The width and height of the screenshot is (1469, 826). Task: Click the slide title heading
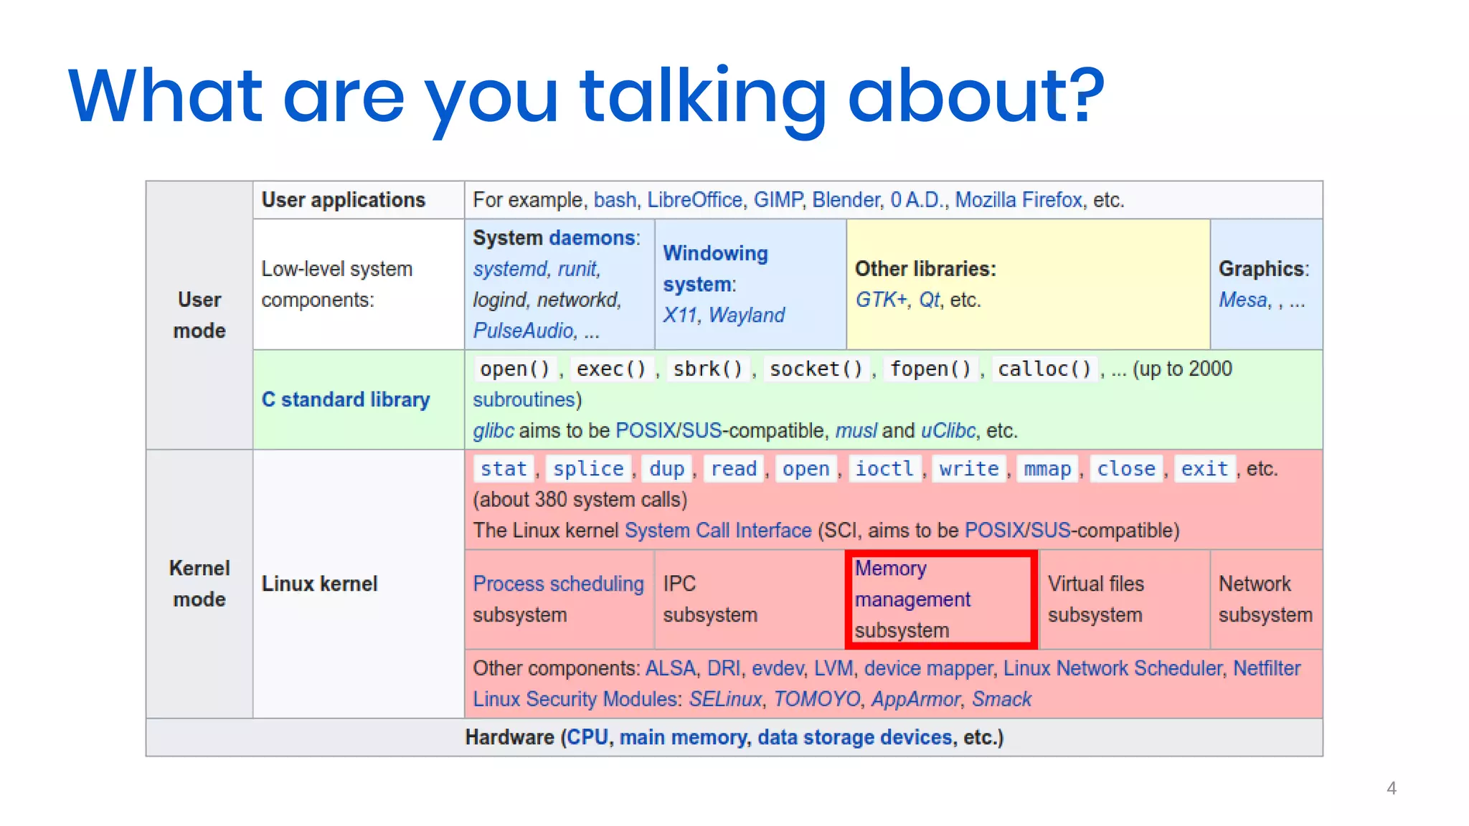pos(586,95)
